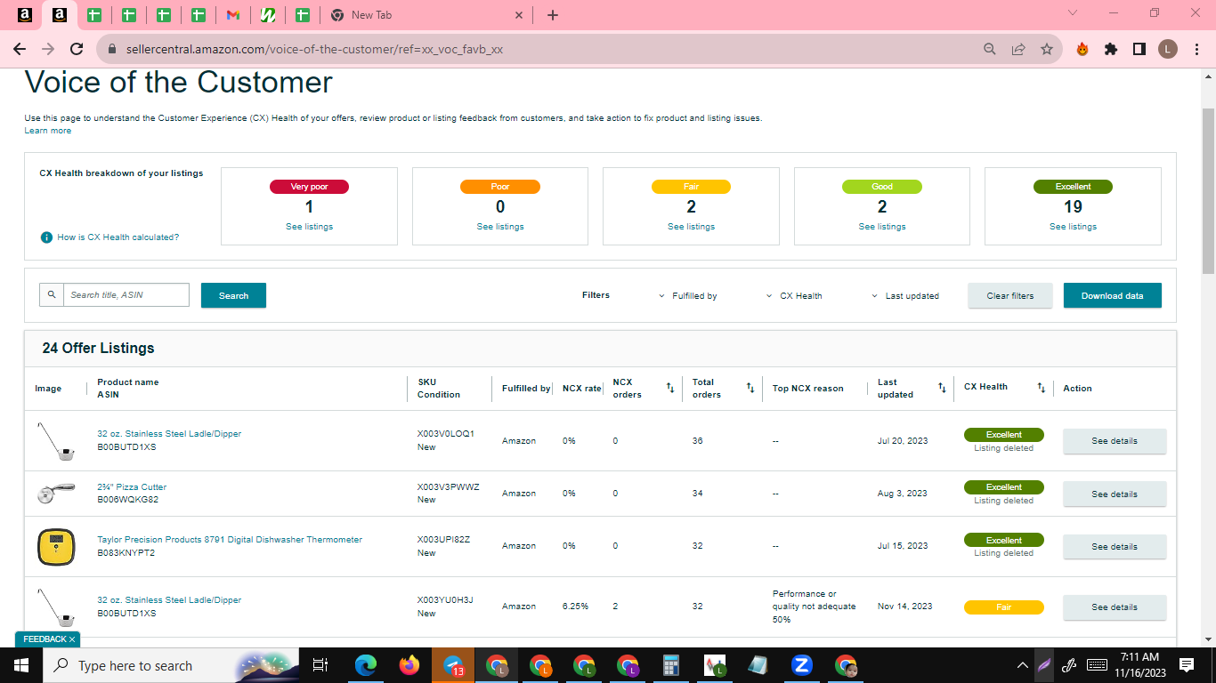1216x683 pixels.
Task: Open Zoom from taskbar
Action: click(x=802, y=665)
